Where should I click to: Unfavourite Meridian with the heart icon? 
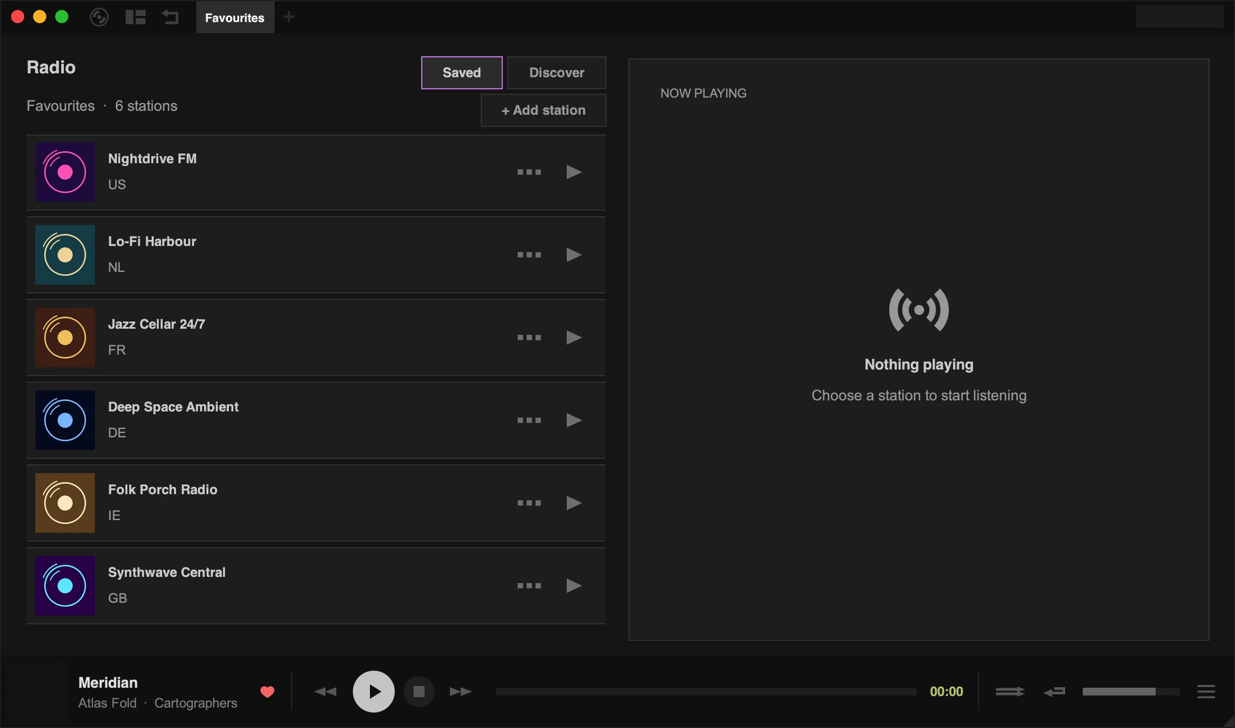point(267,692)
